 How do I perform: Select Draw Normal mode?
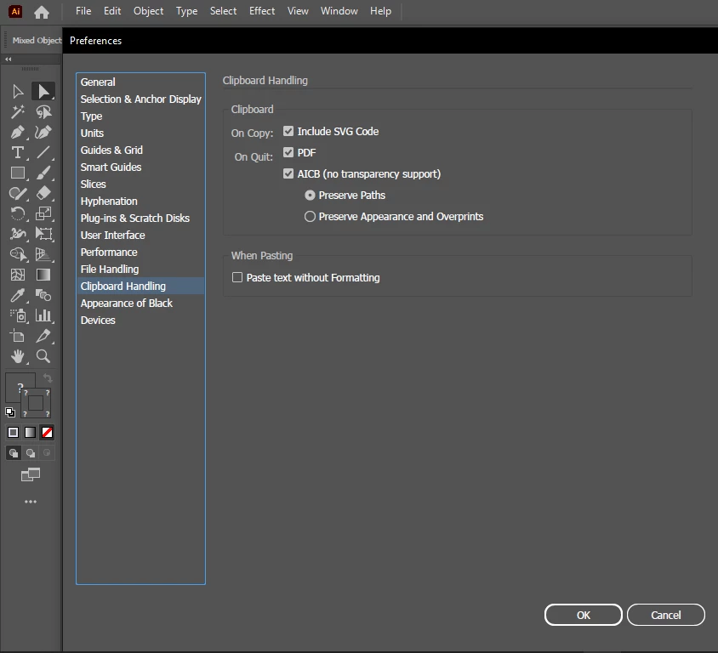[x=14, y=453]
